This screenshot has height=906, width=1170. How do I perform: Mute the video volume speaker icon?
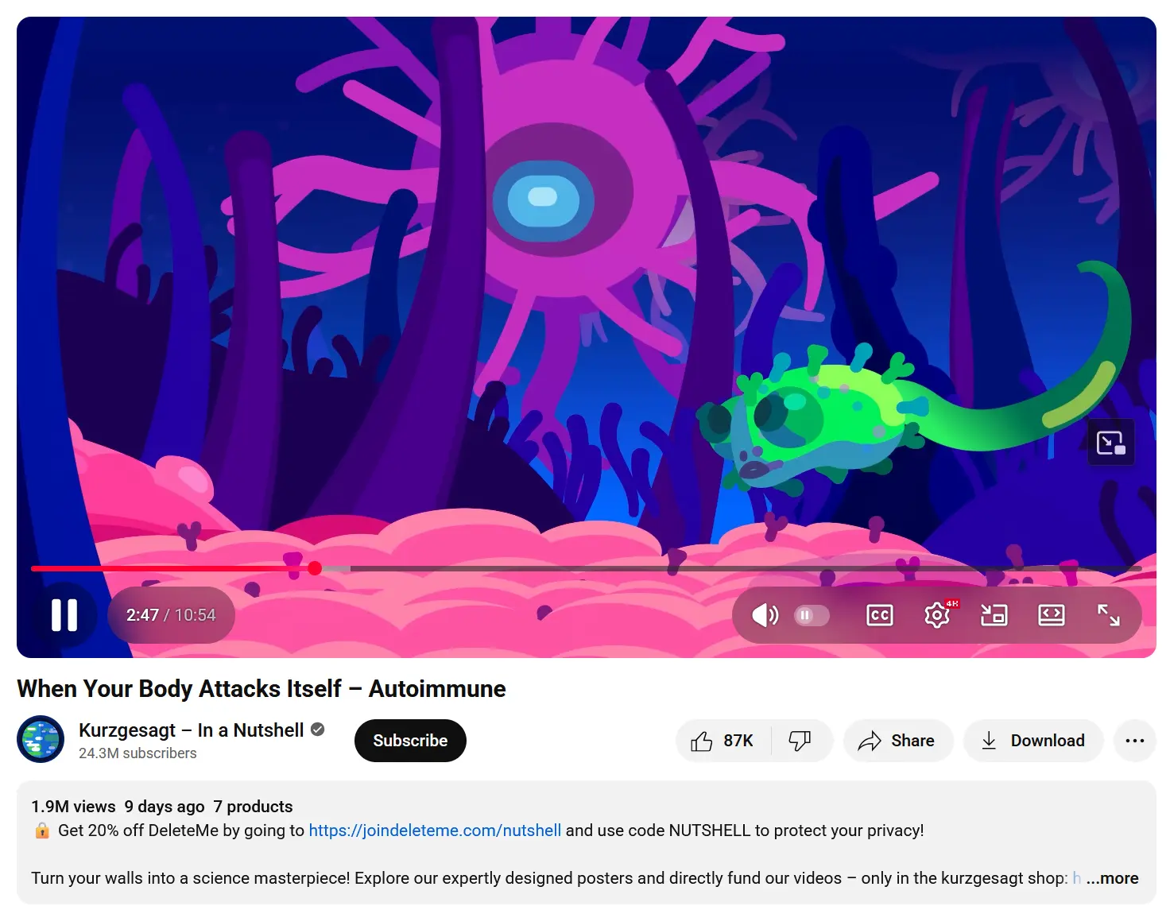click(x=765, y=615)
